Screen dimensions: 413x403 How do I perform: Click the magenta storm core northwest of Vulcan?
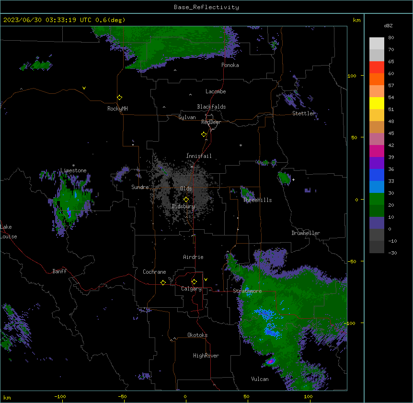271,361
